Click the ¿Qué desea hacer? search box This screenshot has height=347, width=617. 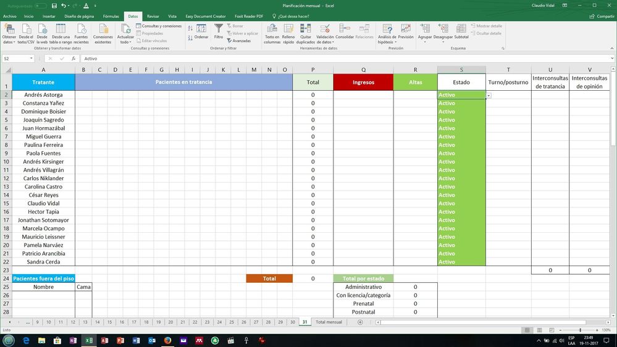coord(291,17)
